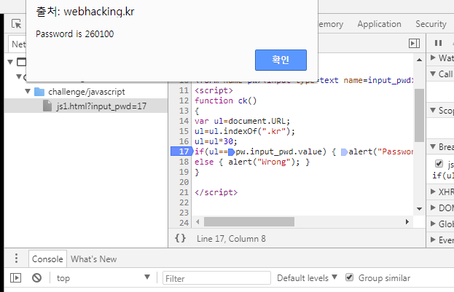Click the 'Line 17, Column 8' status text
The width and height of the screenshot is (454, 292).
coord(231,238)
